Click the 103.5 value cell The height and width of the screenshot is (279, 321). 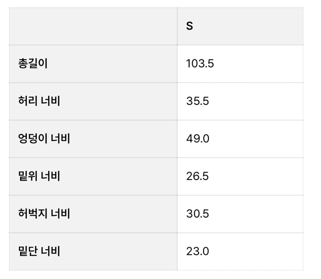pos(200,64)
